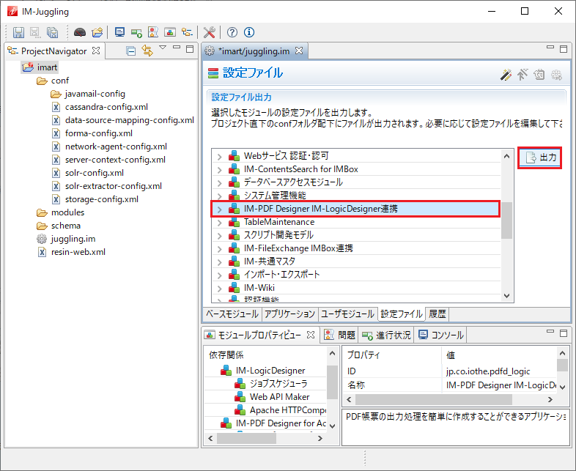Expand スクリプト開発モデル module
The height and width of the screenshot is (471, 576).
(x=220, y=236)
